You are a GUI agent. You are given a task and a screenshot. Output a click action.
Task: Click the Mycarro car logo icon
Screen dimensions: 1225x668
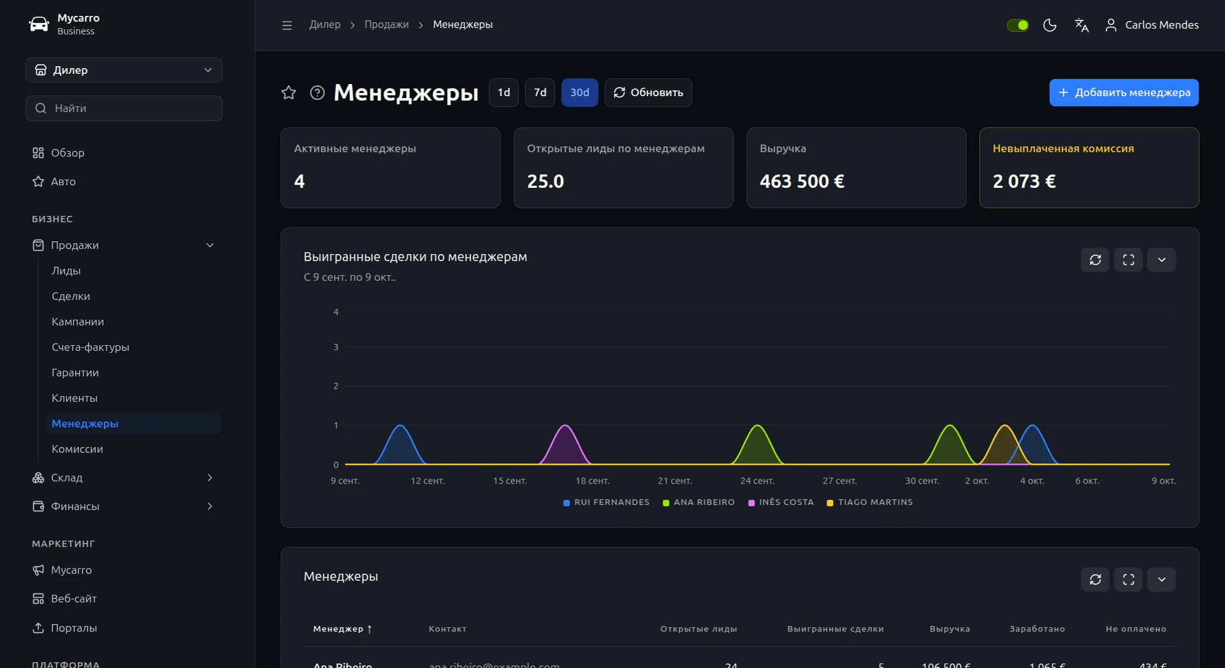39,24
